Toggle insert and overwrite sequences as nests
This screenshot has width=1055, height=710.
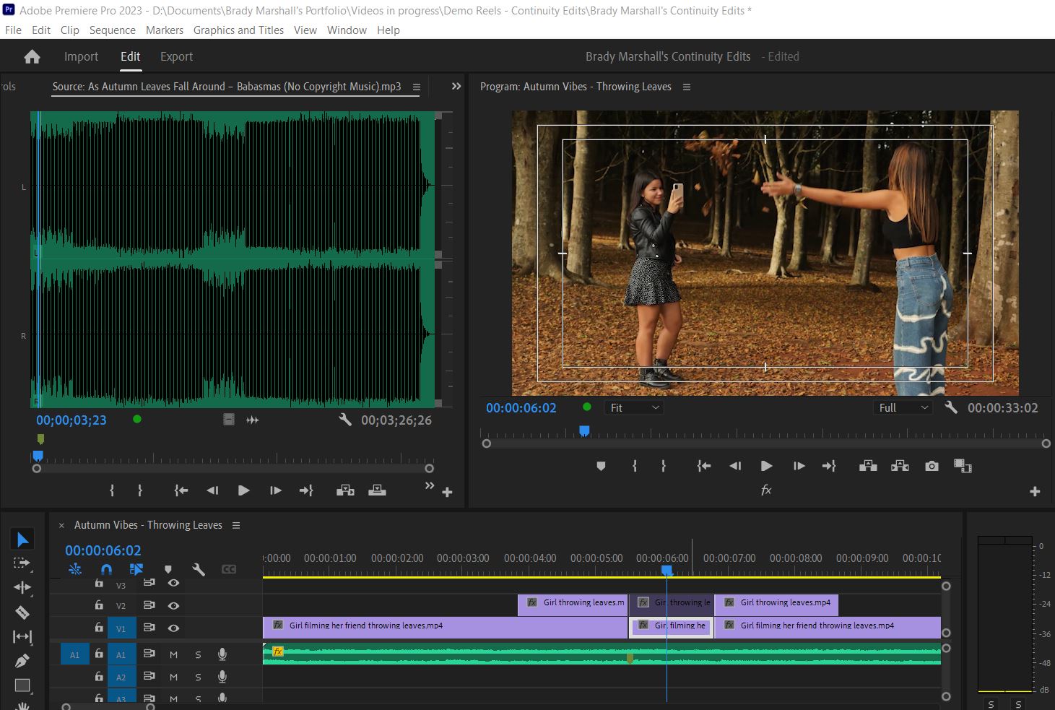coord(75,569)
